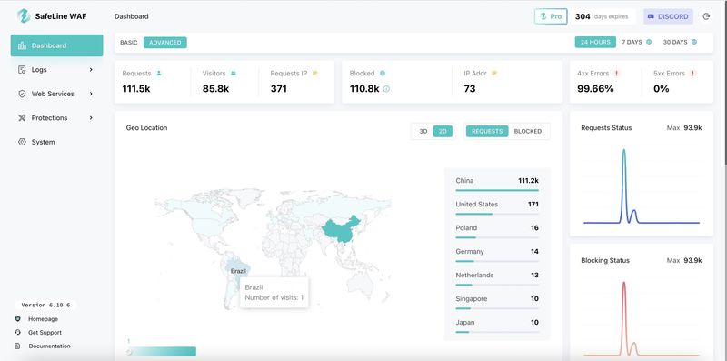Click the map legend gradient slider
Image resolution: width=727 pixels, height=361 pixels.
coord(162,352)
